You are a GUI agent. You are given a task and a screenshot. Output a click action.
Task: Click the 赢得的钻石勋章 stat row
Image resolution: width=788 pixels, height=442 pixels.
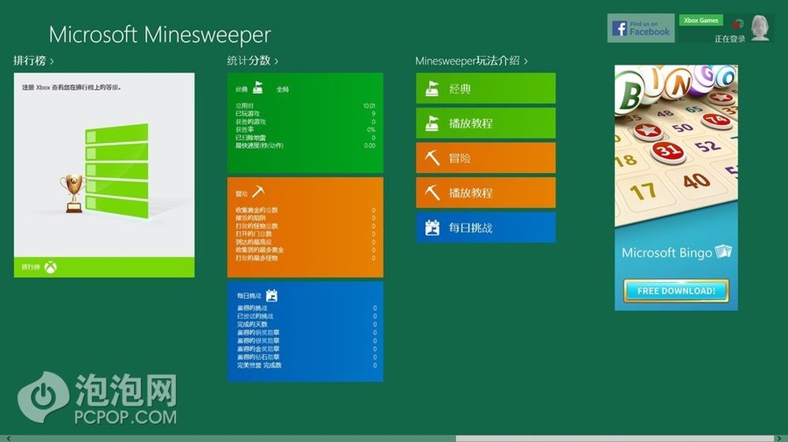tap(307, 357)
